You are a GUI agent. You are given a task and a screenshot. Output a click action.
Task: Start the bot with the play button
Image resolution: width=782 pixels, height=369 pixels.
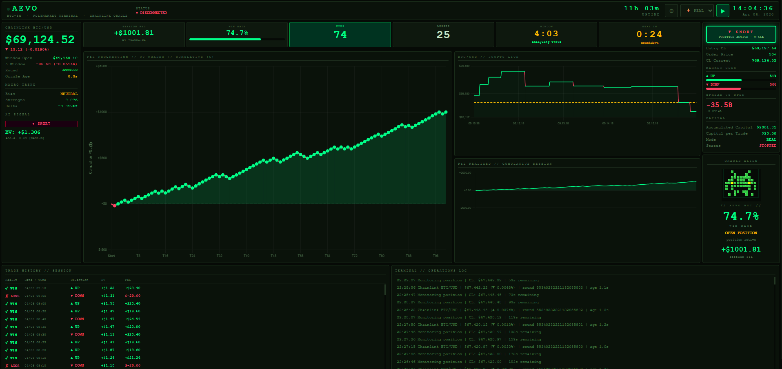[x=722, y=10]
